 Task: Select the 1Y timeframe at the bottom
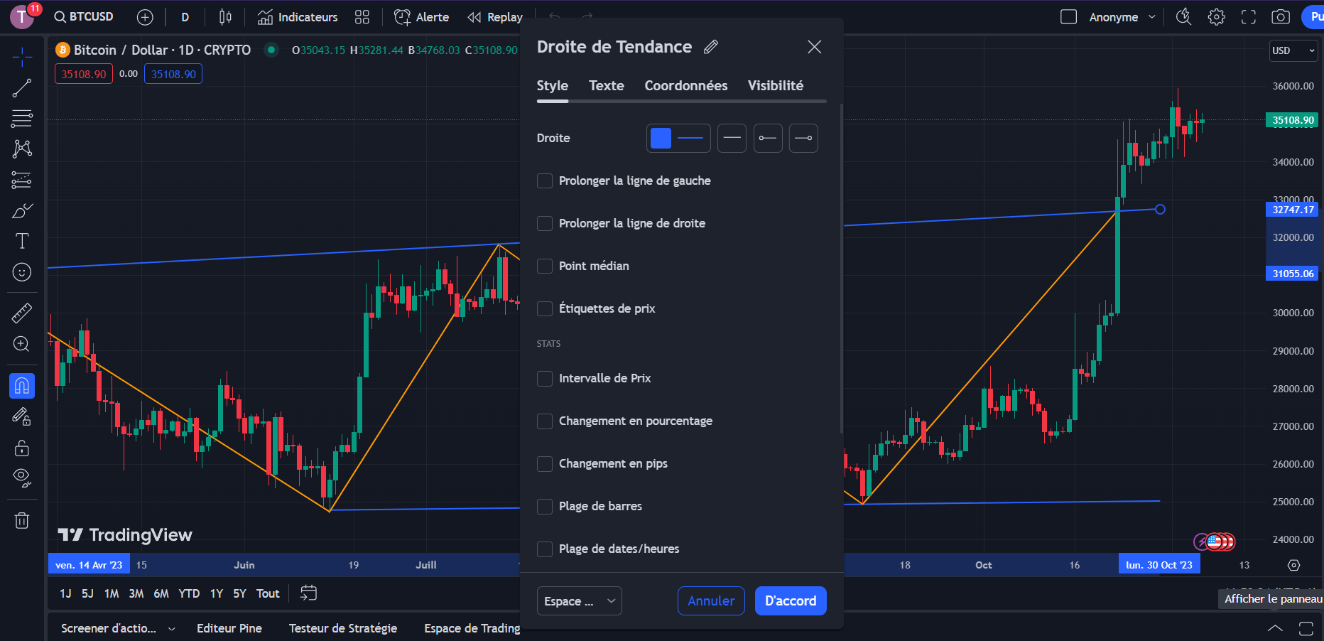point(216,593)
